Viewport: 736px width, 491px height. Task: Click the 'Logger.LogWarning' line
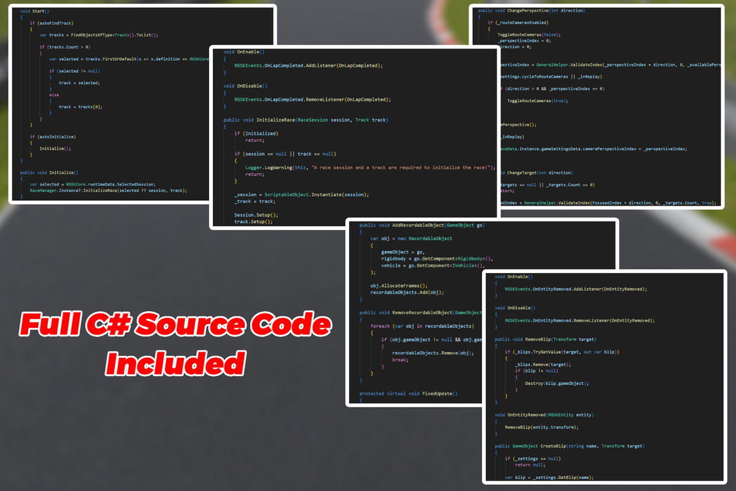[x=369, y=168]
